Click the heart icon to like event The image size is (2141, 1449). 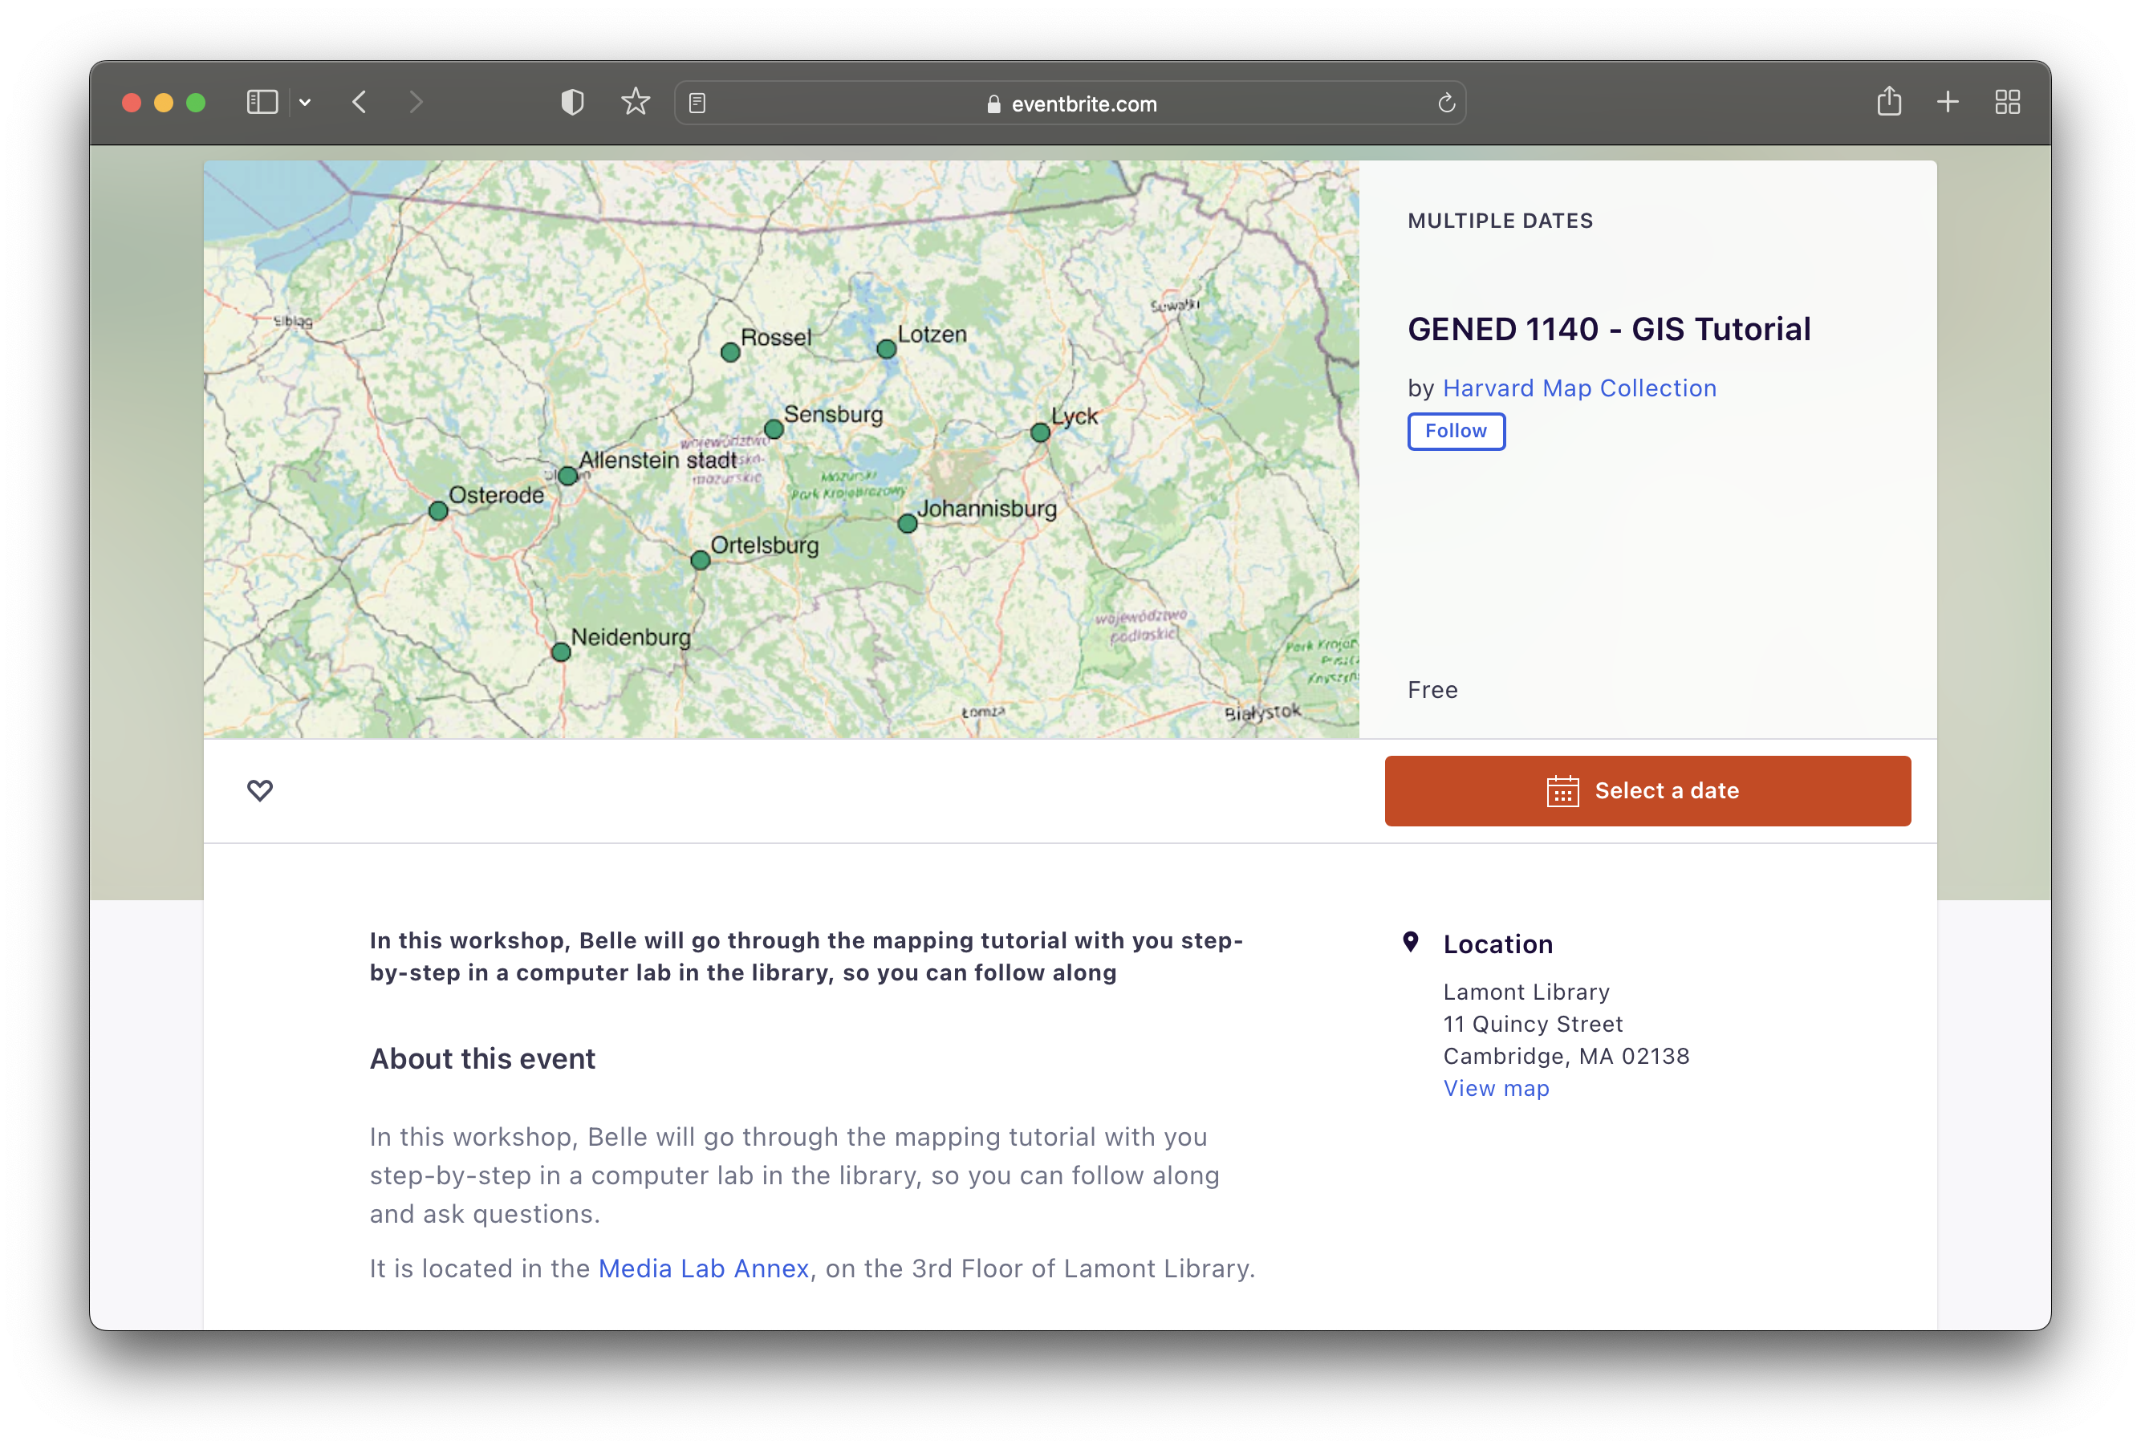click(260, 790)
